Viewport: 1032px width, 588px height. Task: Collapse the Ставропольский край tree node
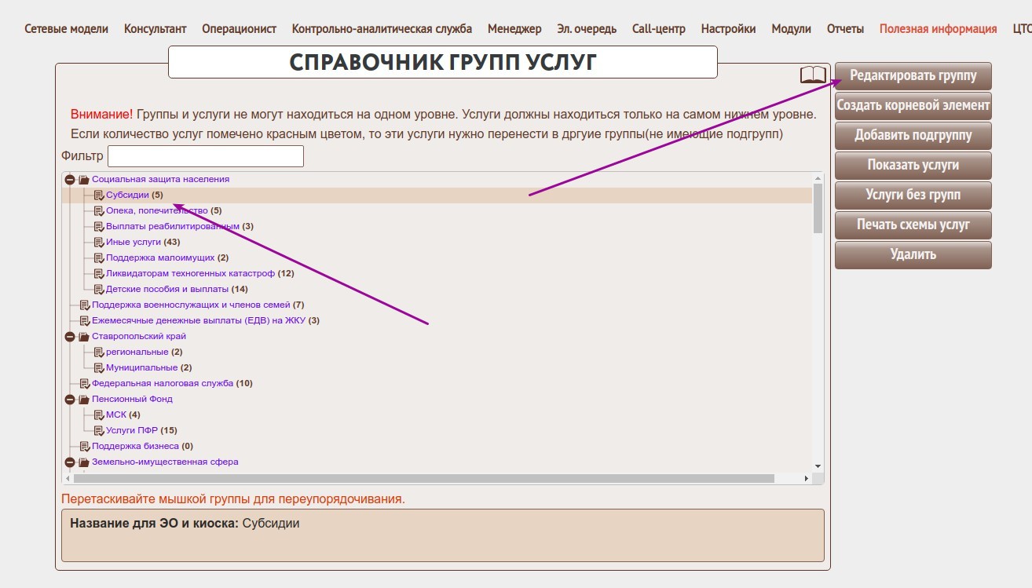click(70, 337)
